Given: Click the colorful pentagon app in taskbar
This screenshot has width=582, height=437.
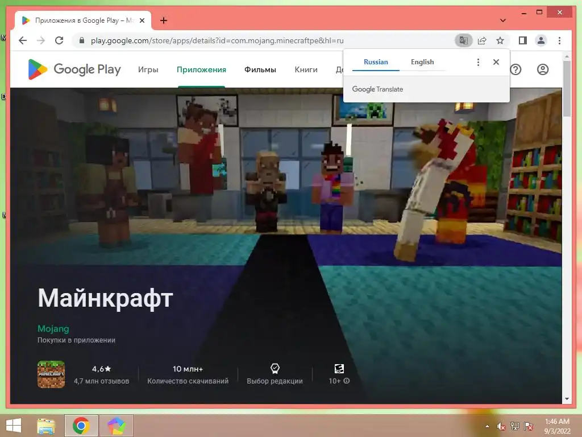Looking at the screenshot, I should (x=116, y=426).
